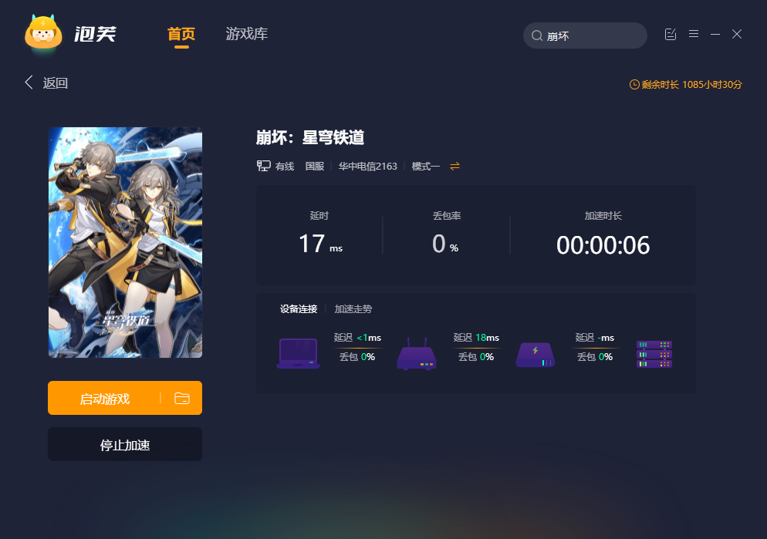Click the 泡芙 brand name text
This screenshot has height=539, width=767.
point(96,34)
